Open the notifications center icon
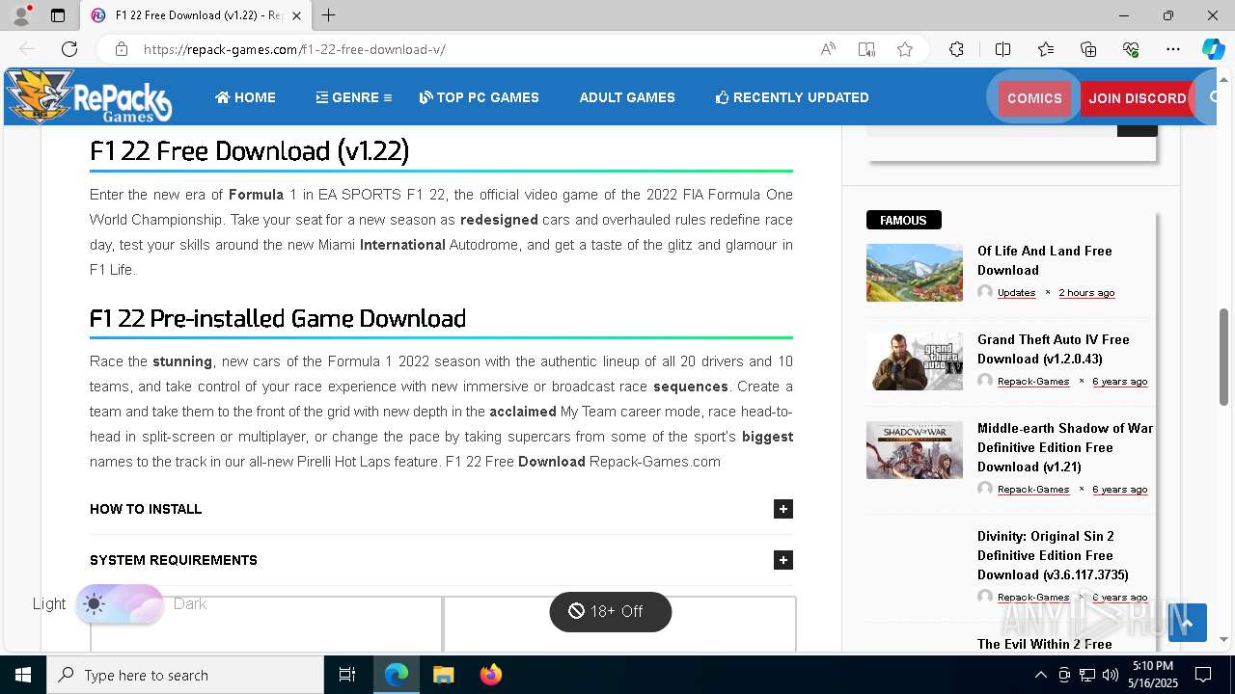Viewport: 1235px width, 694px height. pyautogui.click(x=1203, y=675)
